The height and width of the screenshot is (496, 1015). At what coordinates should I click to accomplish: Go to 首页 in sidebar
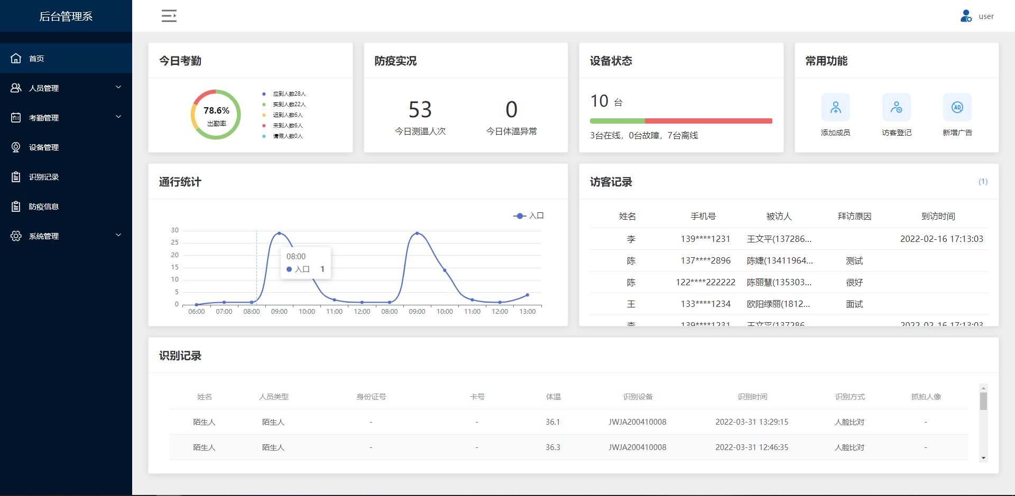pyautogui.click(x=66, y=58)
